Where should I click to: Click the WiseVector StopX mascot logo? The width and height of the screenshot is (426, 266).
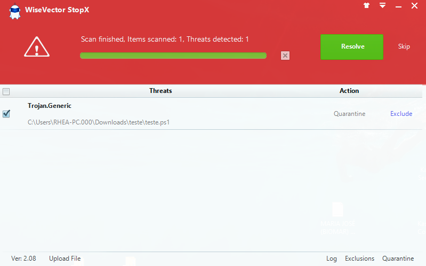pos(15,11)
